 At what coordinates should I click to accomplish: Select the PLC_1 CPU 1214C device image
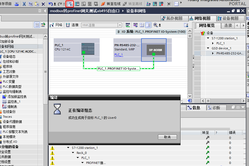coord(88,49)
